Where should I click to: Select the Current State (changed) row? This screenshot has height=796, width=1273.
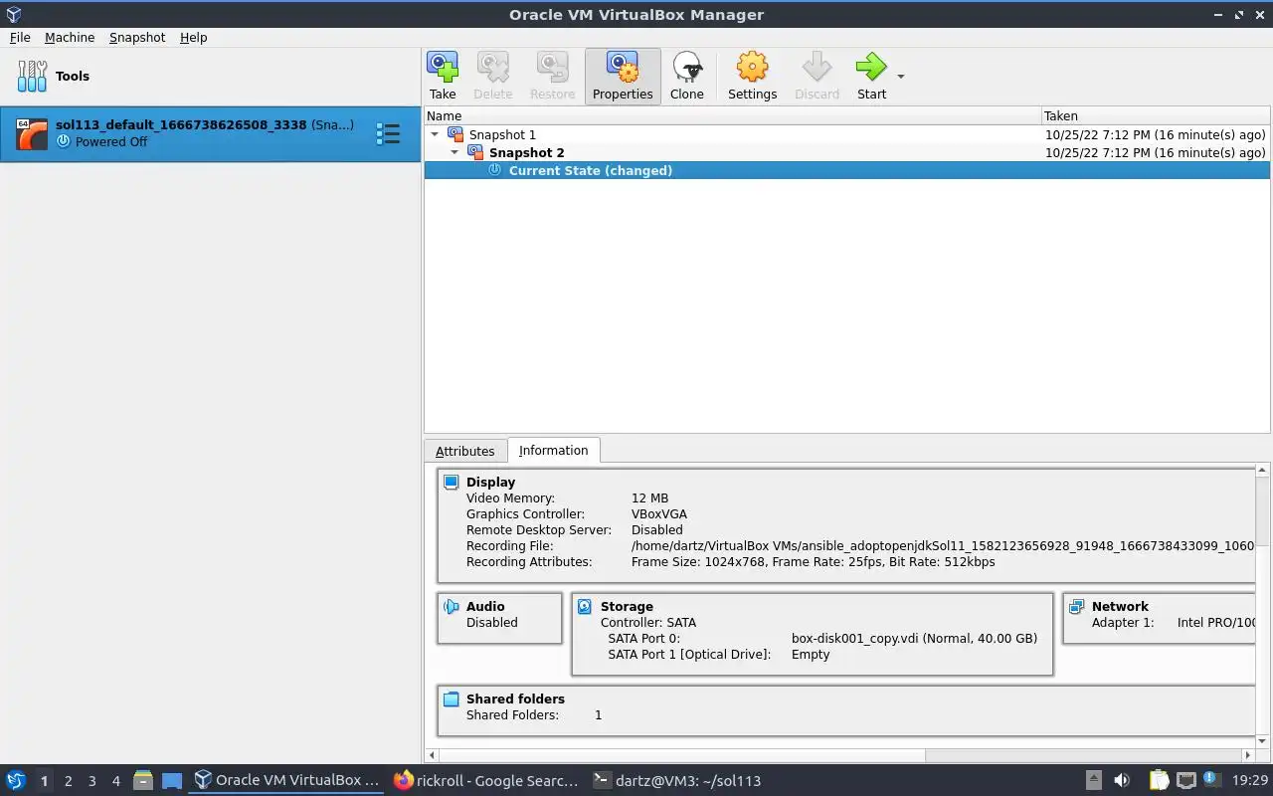click(846, 170)
